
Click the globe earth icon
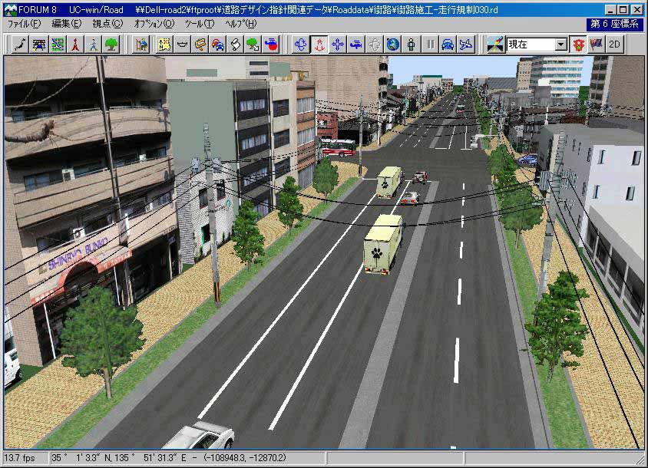[x=392, y=44]
